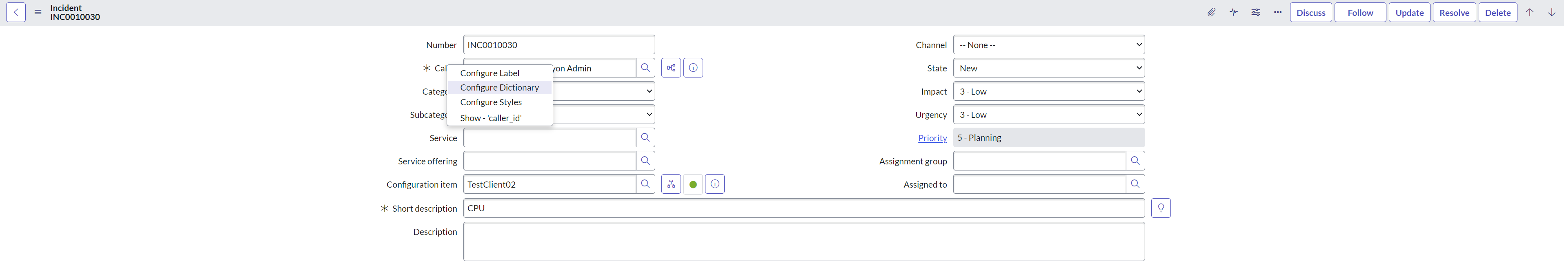Open the activity stream icon
This screenshot has height=270, width=1564.
tap(1234, 13)
